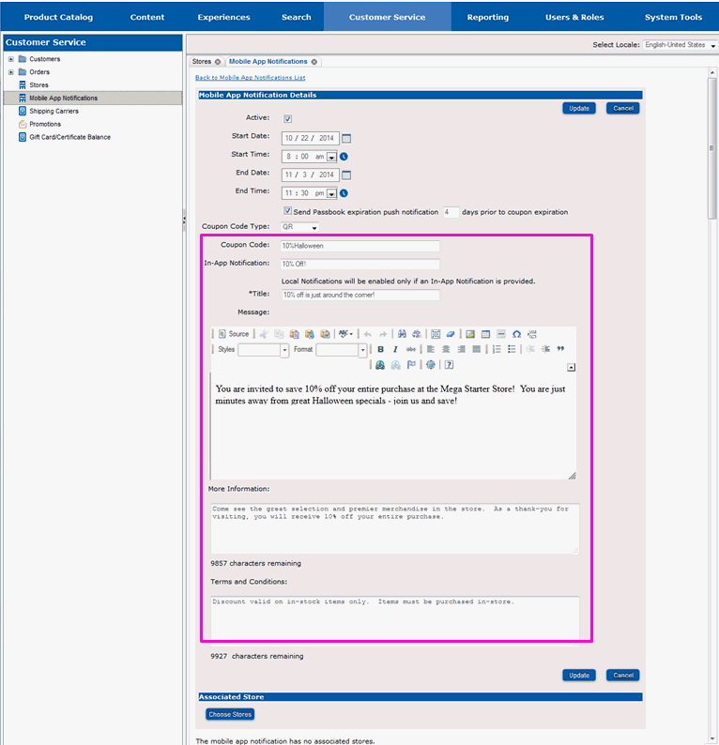Toggle Italic formatting in message editor
This screenshot has width=719, height=745.
tap(395, 349)
